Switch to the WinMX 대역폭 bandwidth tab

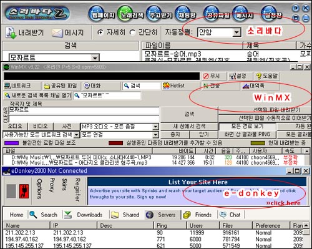[260, 85]
